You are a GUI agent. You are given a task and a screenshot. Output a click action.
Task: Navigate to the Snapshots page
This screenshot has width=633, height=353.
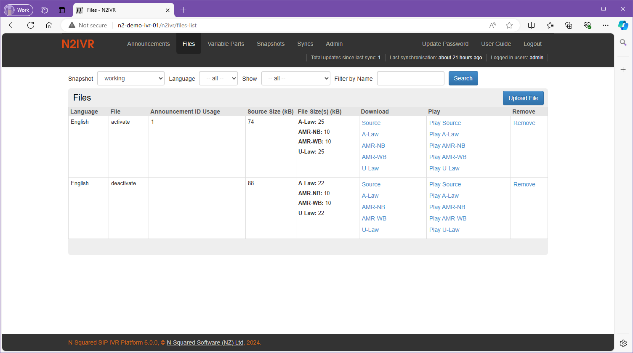271,44
